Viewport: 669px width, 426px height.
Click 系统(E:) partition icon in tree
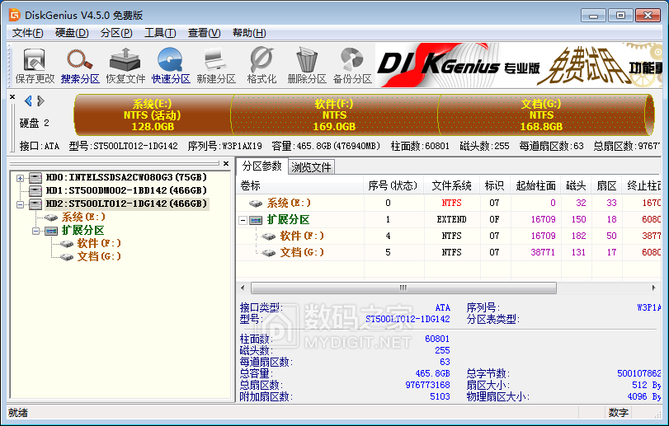[51, 218]
